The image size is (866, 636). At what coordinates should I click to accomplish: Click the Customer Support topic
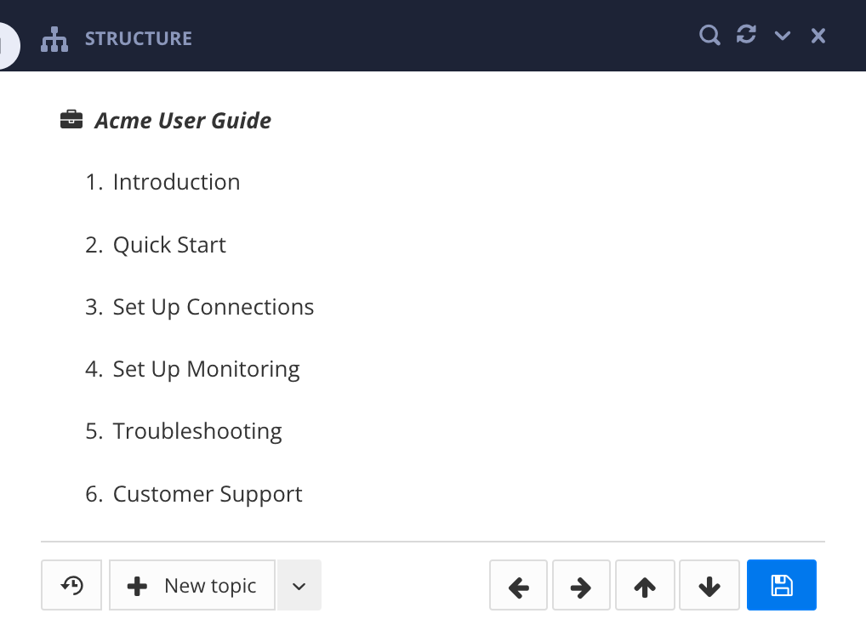(208, 493)
